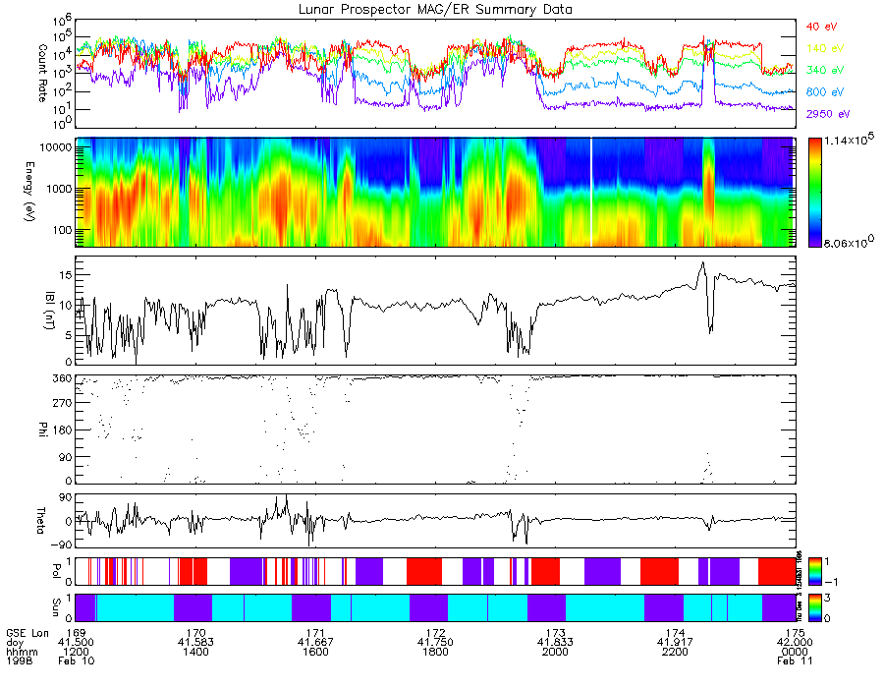Click the GSE longitude value "172"

click(x=435, y=633)
